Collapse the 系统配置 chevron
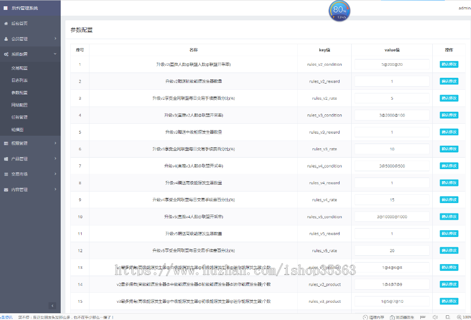 pos(55,54)
